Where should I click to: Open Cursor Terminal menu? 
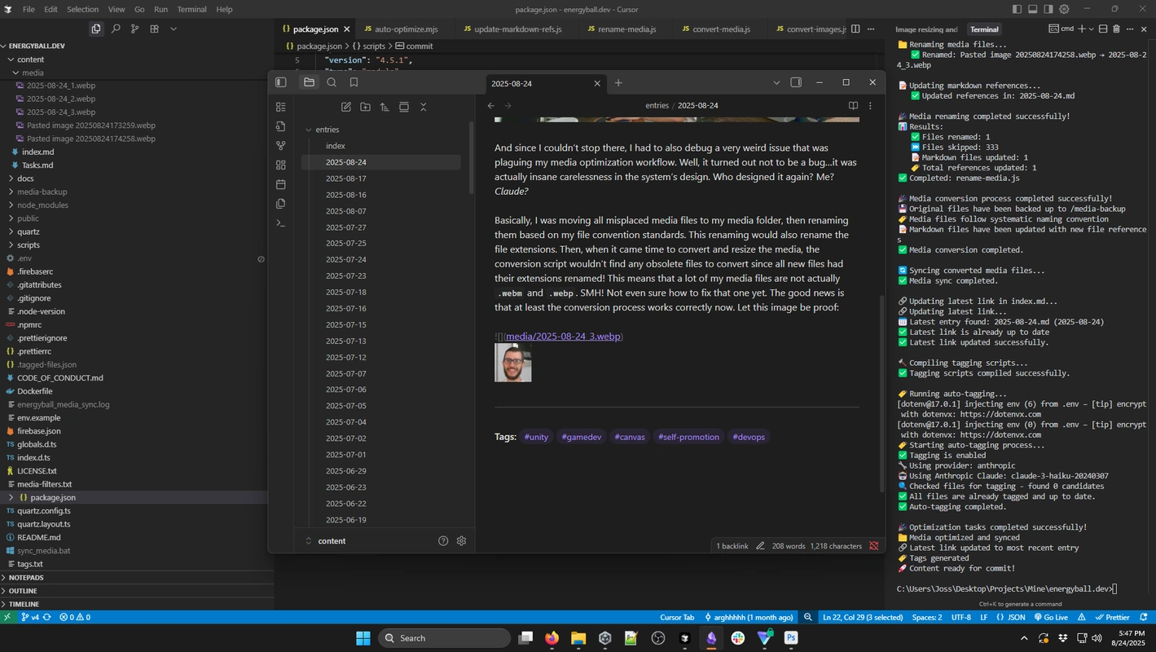pos(191,10)
